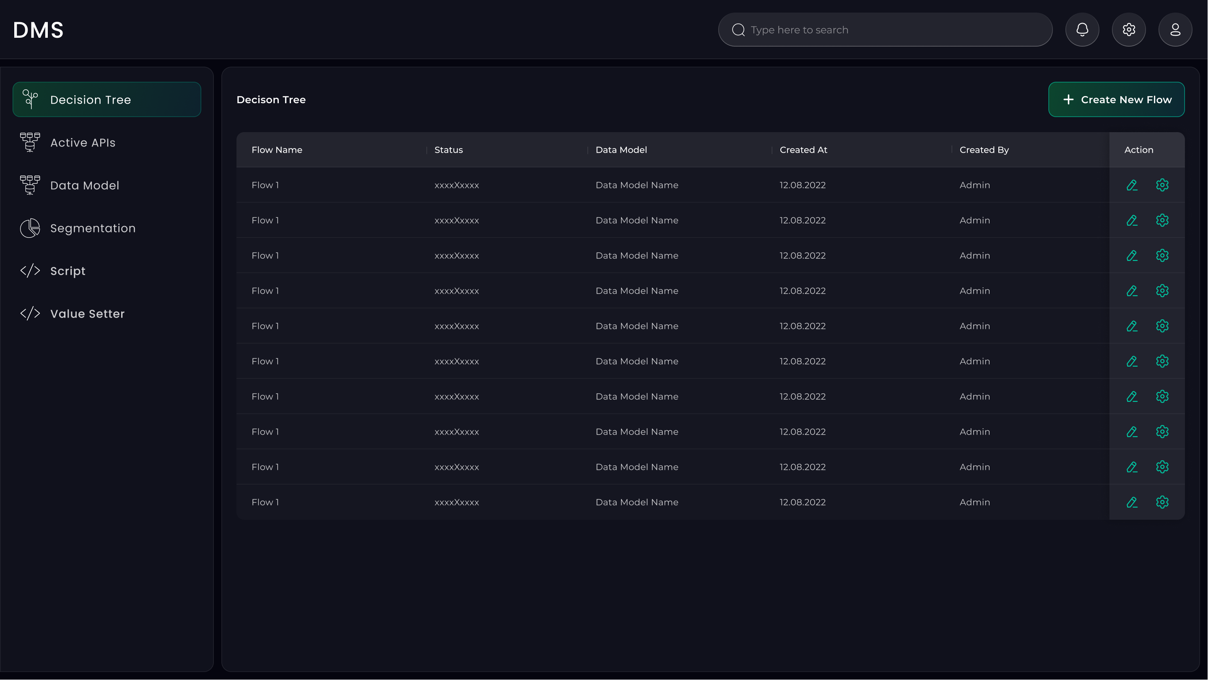Click the Flow Name column header
The height and width of the screenshot is (680, 1208).
pos(277,150)
